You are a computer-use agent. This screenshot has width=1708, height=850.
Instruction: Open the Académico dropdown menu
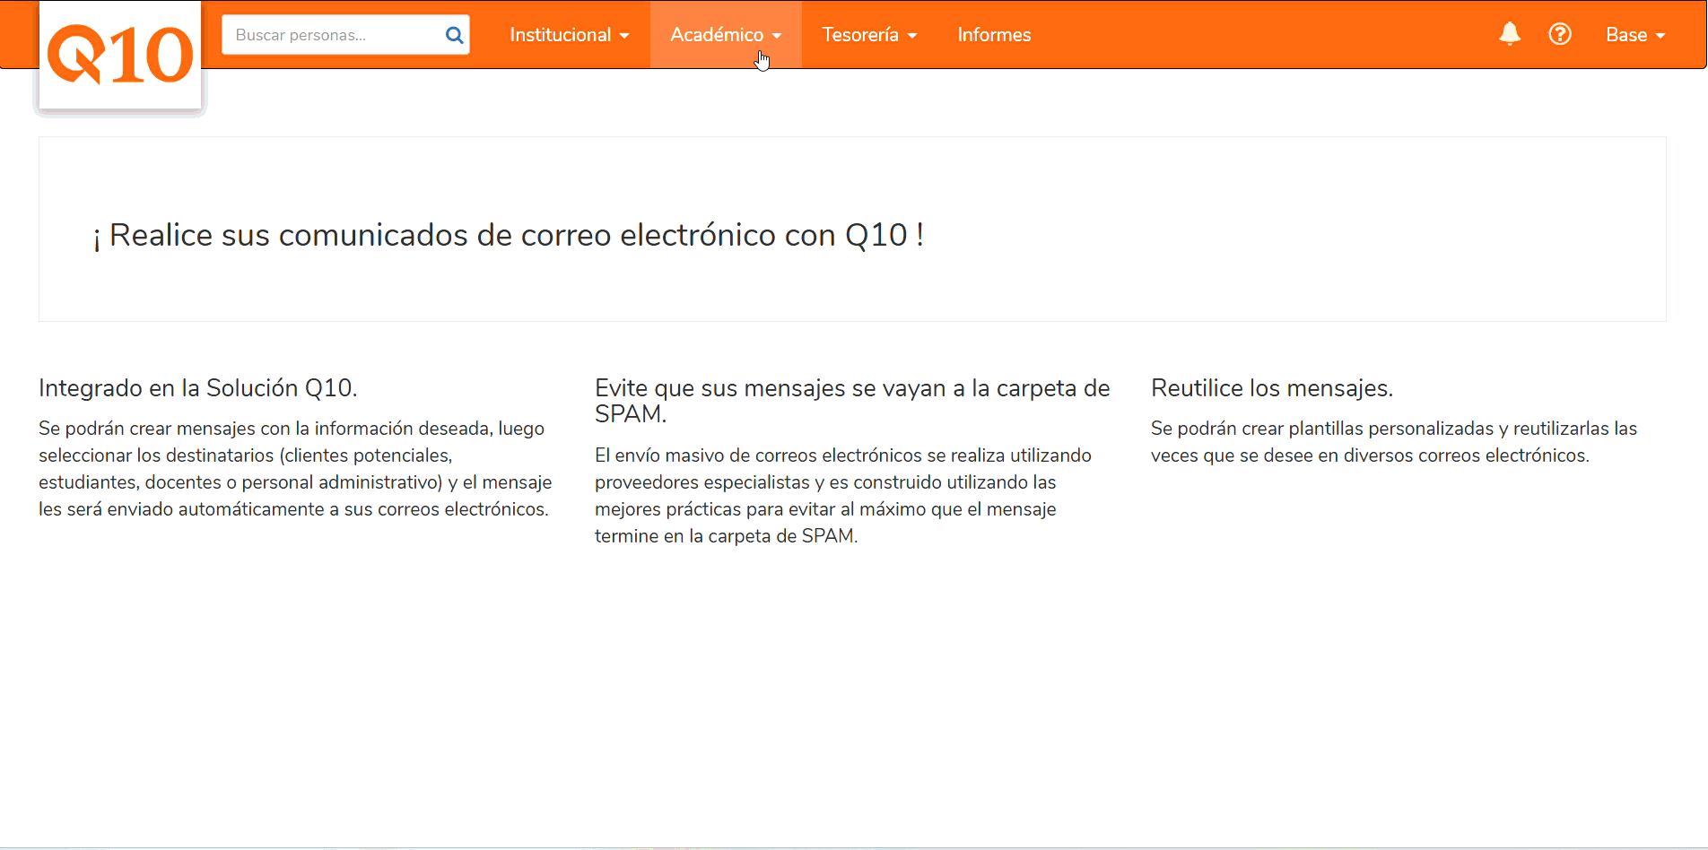pyautogui.click(x=726, y=35)
